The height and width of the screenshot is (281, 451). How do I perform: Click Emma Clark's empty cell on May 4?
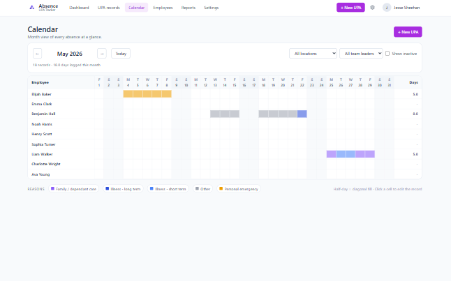point(128,104)
